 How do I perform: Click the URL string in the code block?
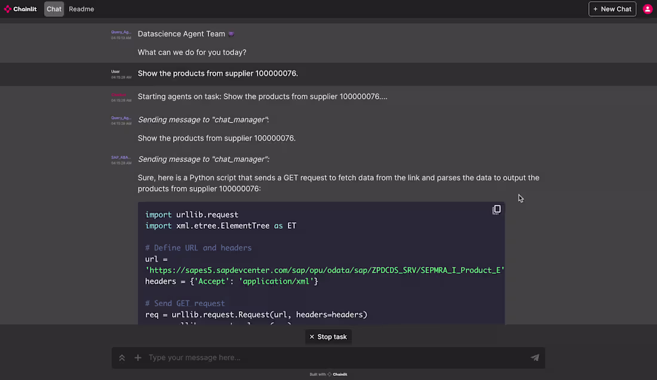pyautogui.click(x=324, y=270)
